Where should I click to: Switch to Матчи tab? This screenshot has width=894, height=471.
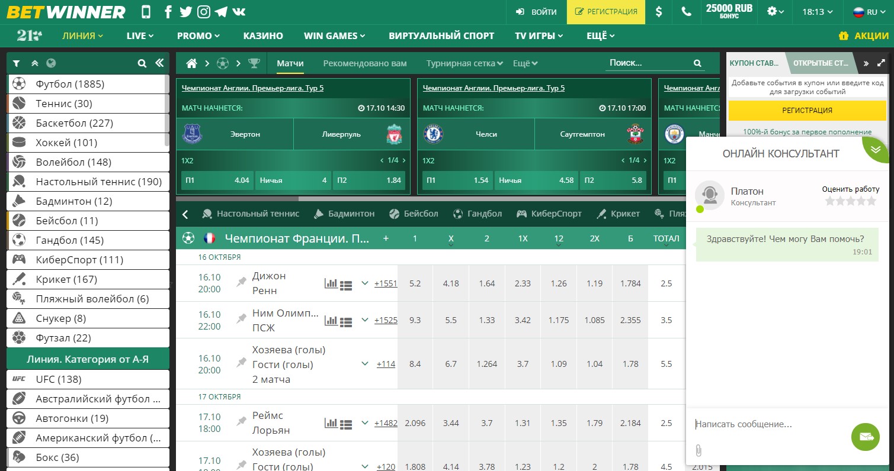[x=290, y=63]
